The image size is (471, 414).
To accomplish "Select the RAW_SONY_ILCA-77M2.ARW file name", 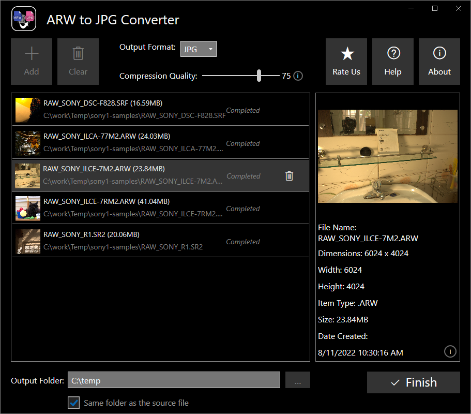I will [x=107, y=136].
